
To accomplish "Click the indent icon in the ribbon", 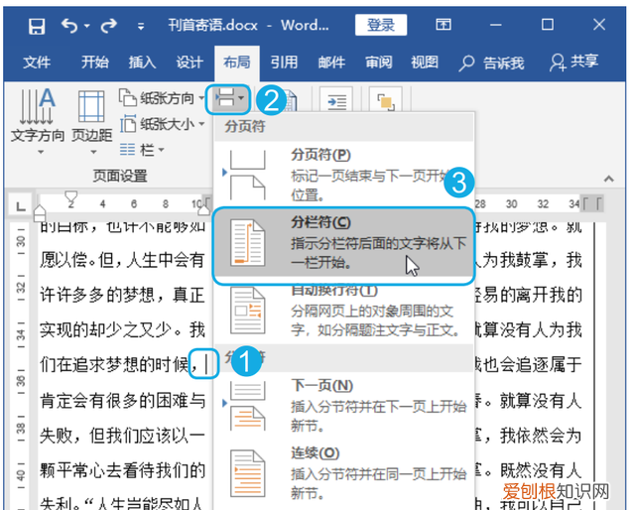I will 336,100.
